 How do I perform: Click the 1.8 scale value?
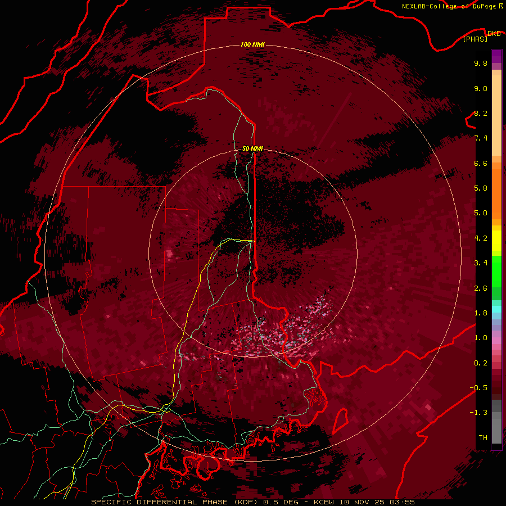click(x=481, y=313)
